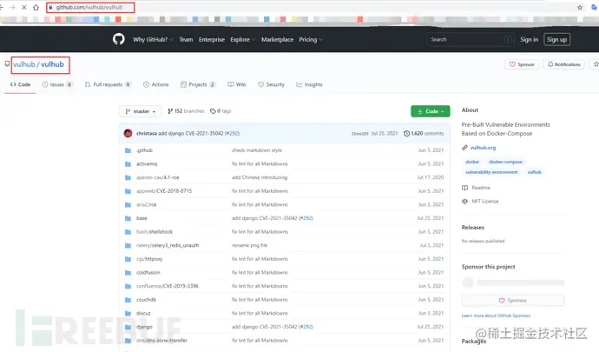This screenshot has width=599, height=352.
Task: Open confluence/CVE-2019-3396 folder name
Action: (168, 286)
